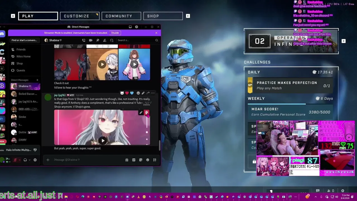Viewport: 357px width, 201px height.
Task: Expand Discord microphone input options
Action: click(x=19, y=160)
